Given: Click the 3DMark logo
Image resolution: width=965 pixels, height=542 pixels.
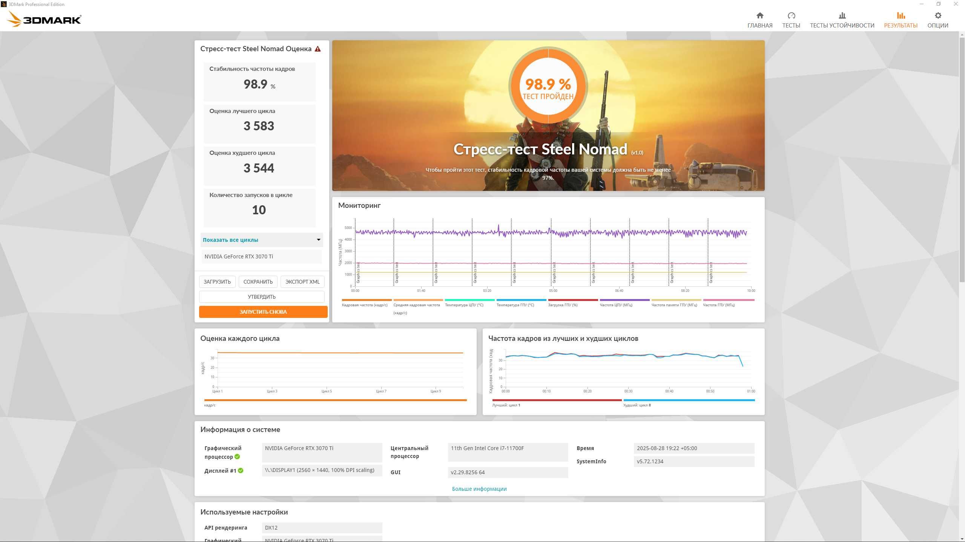Looking at the screenshot, I should click(44, 19).
